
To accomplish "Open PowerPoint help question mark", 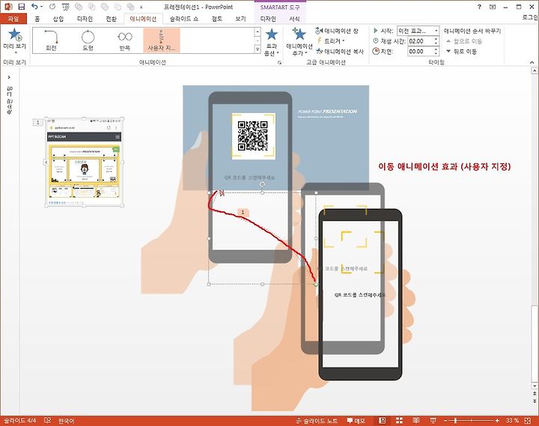I will (x=479, y=7).
